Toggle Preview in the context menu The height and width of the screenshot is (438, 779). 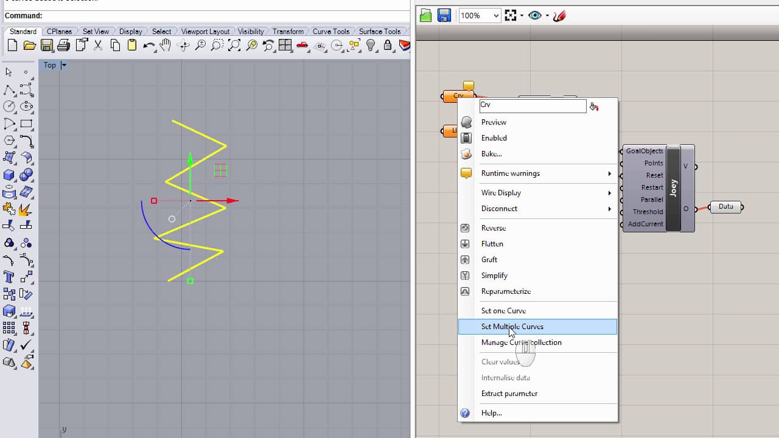[x=494, y=122]
